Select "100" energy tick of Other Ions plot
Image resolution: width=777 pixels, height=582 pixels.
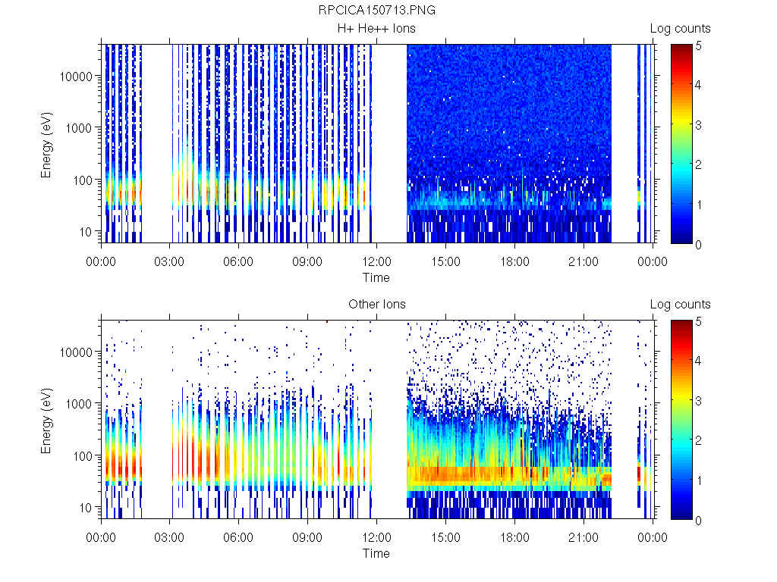pos(83,455)
